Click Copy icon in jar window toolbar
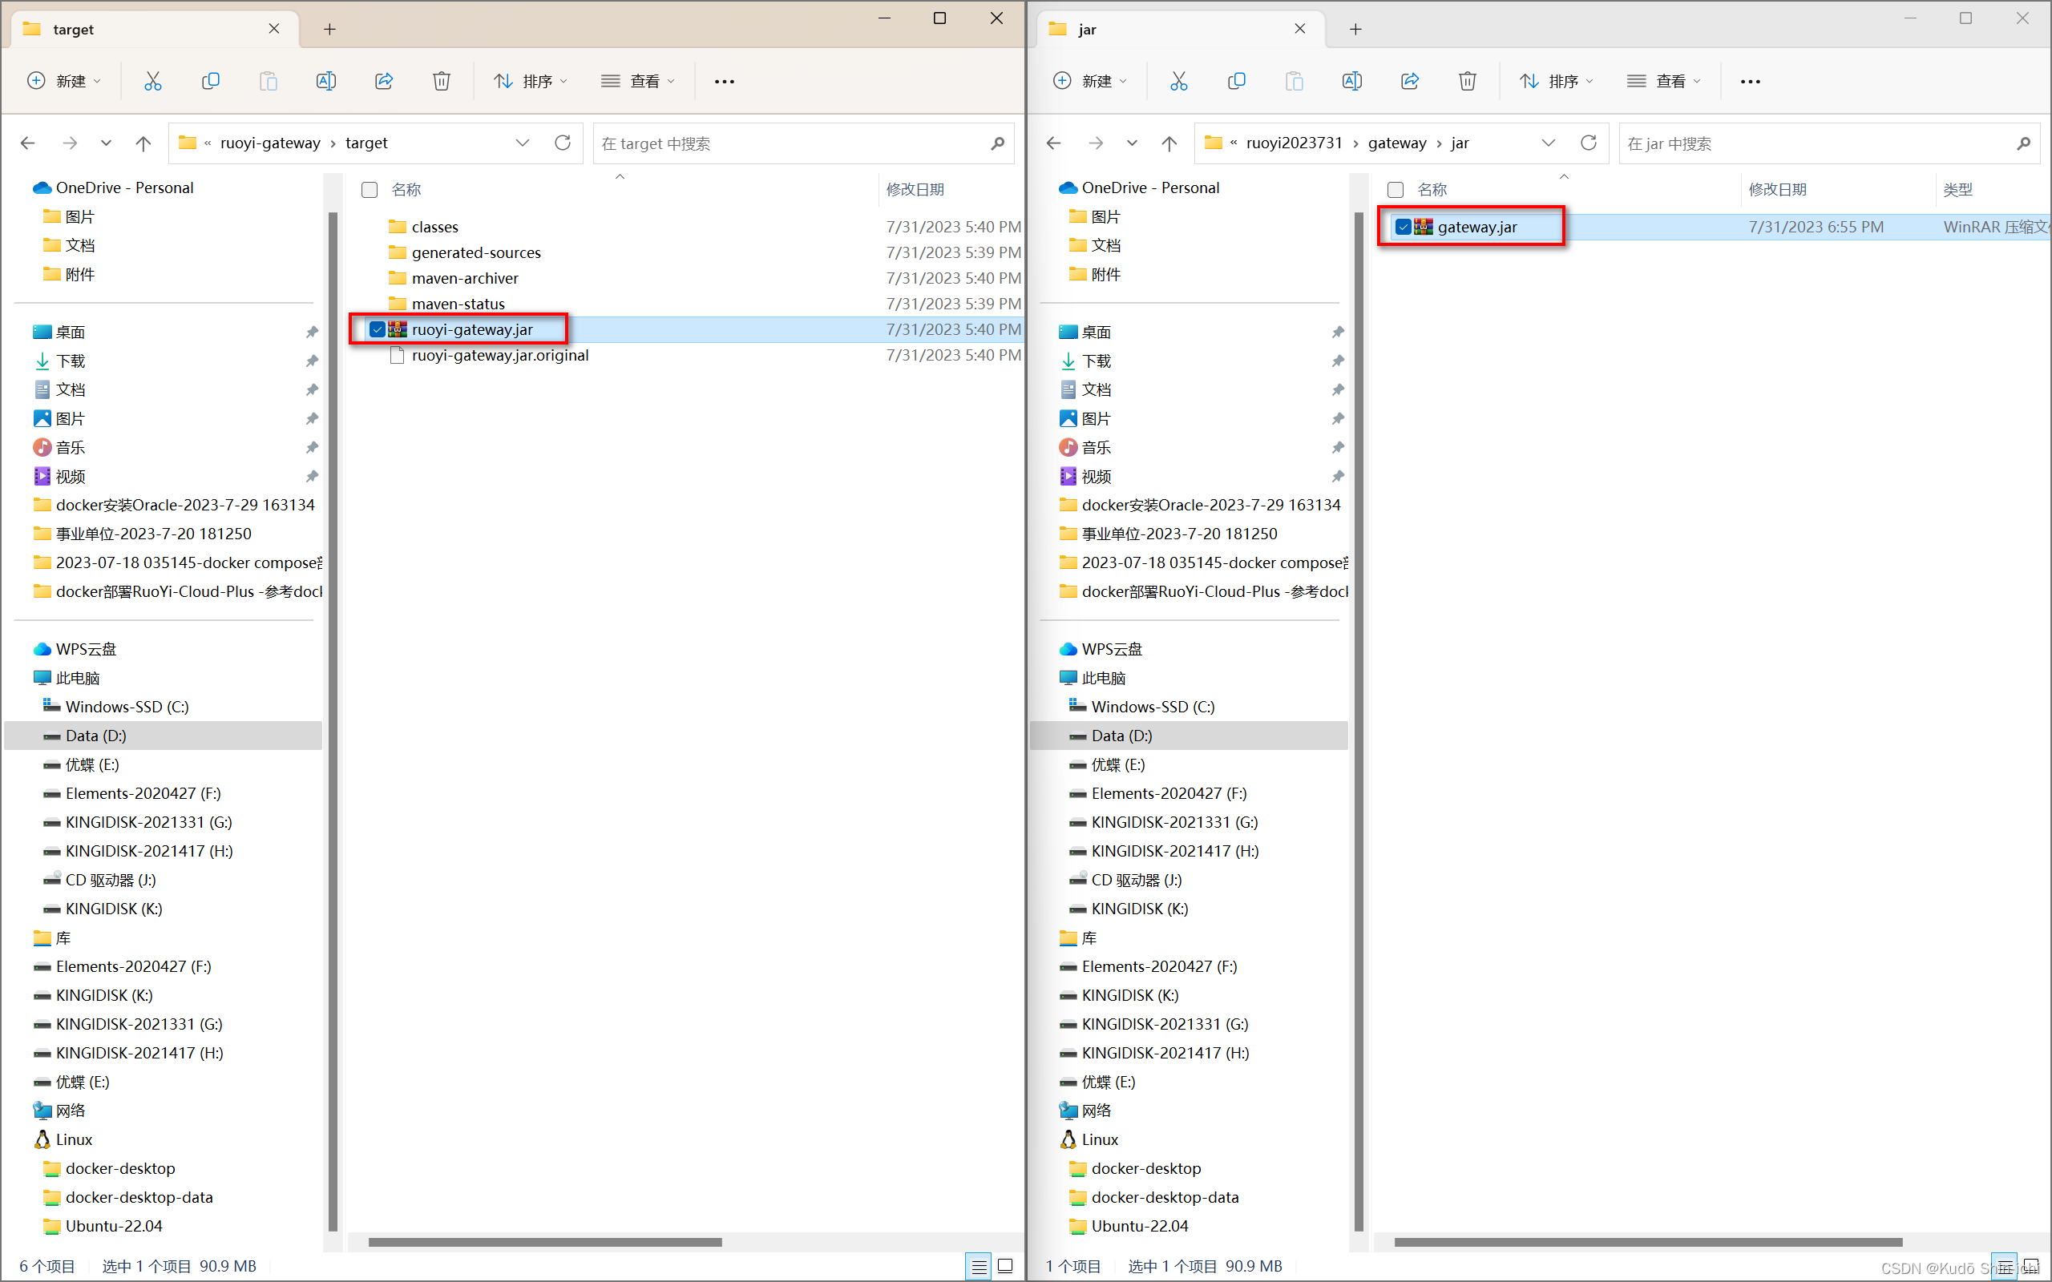The height and width of the screenshot is (1282, 2052). [1236, 82]
